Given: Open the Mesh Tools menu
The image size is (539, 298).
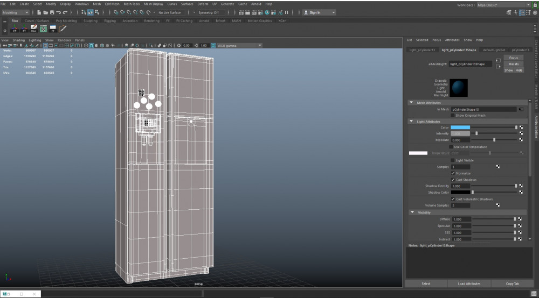Looking at the screenshot, I should click(132, 4).
